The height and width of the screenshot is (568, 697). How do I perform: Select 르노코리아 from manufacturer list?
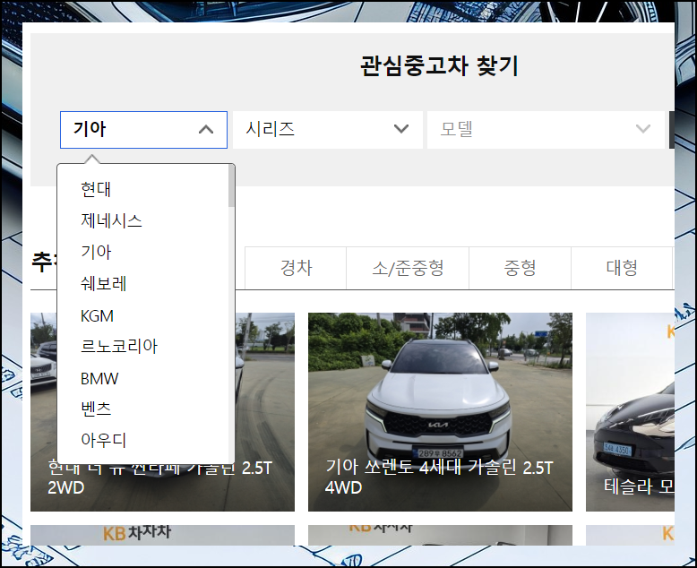(118, 346)
